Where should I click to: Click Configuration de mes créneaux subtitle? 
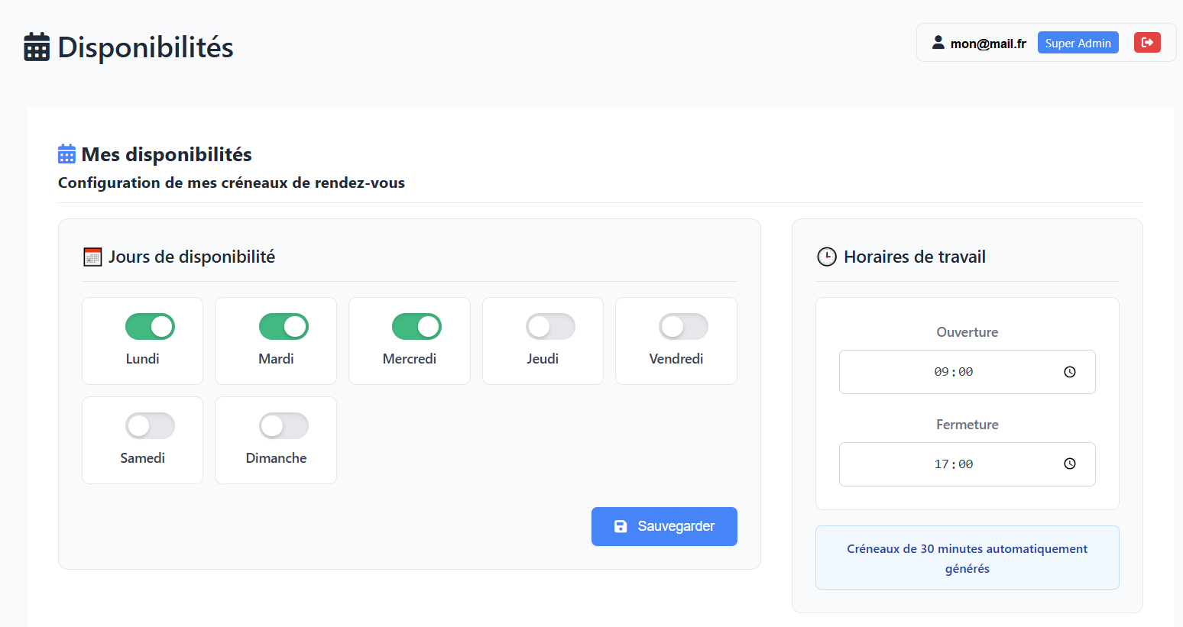point(232,183)
